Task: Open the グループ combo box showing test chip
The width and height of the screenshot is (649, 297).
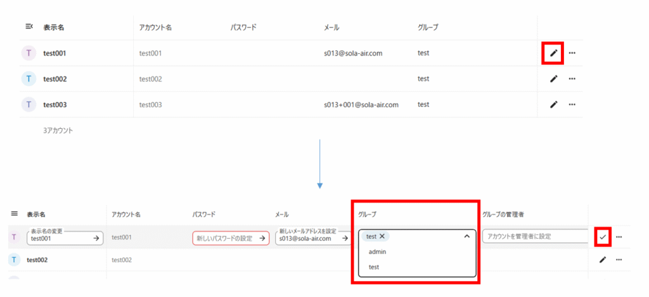Action: tap(425, 236)
